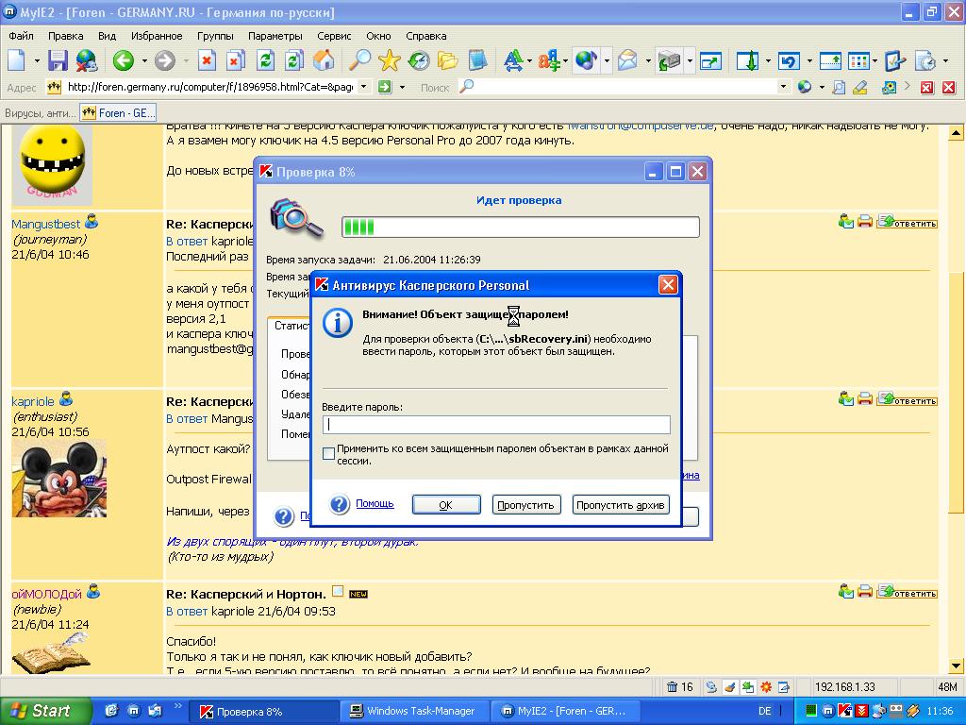The image size is (966, 725).
Task: Open the Параметры menu
Action: pos(275,36)
